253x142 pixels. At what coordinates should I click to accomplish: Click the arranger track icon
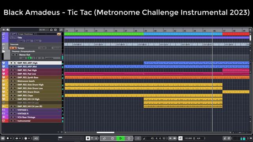[4, 34]
